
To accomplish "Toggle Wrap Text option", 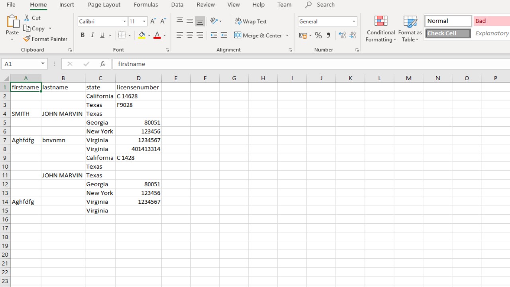I will (251, 22).
